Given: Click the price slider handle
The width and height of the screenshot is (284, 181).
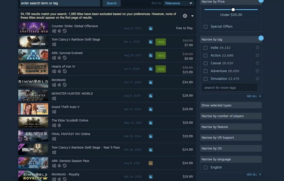Looking at the screenshot, I should 233,10.
